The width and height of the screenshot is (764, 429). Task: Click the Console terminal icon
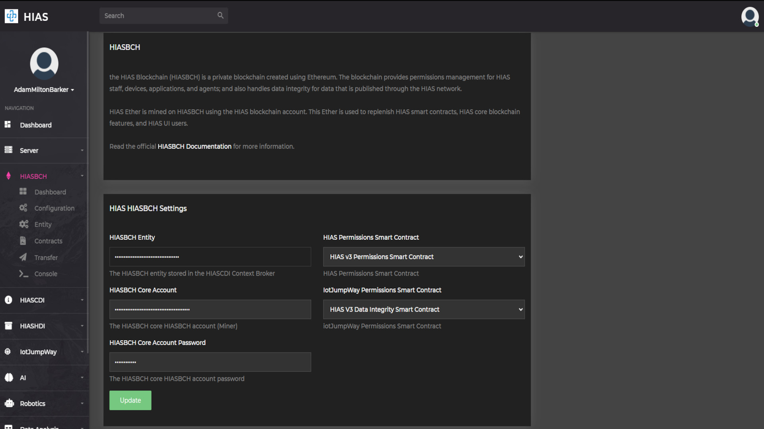(x=23, y=274)
